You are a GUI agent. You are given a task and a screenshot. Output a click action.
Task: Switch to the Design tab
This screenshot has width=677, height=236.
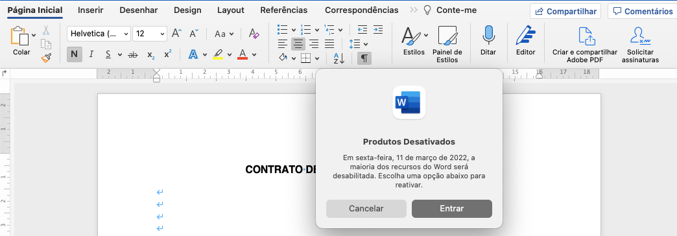(x=188, y=10)
